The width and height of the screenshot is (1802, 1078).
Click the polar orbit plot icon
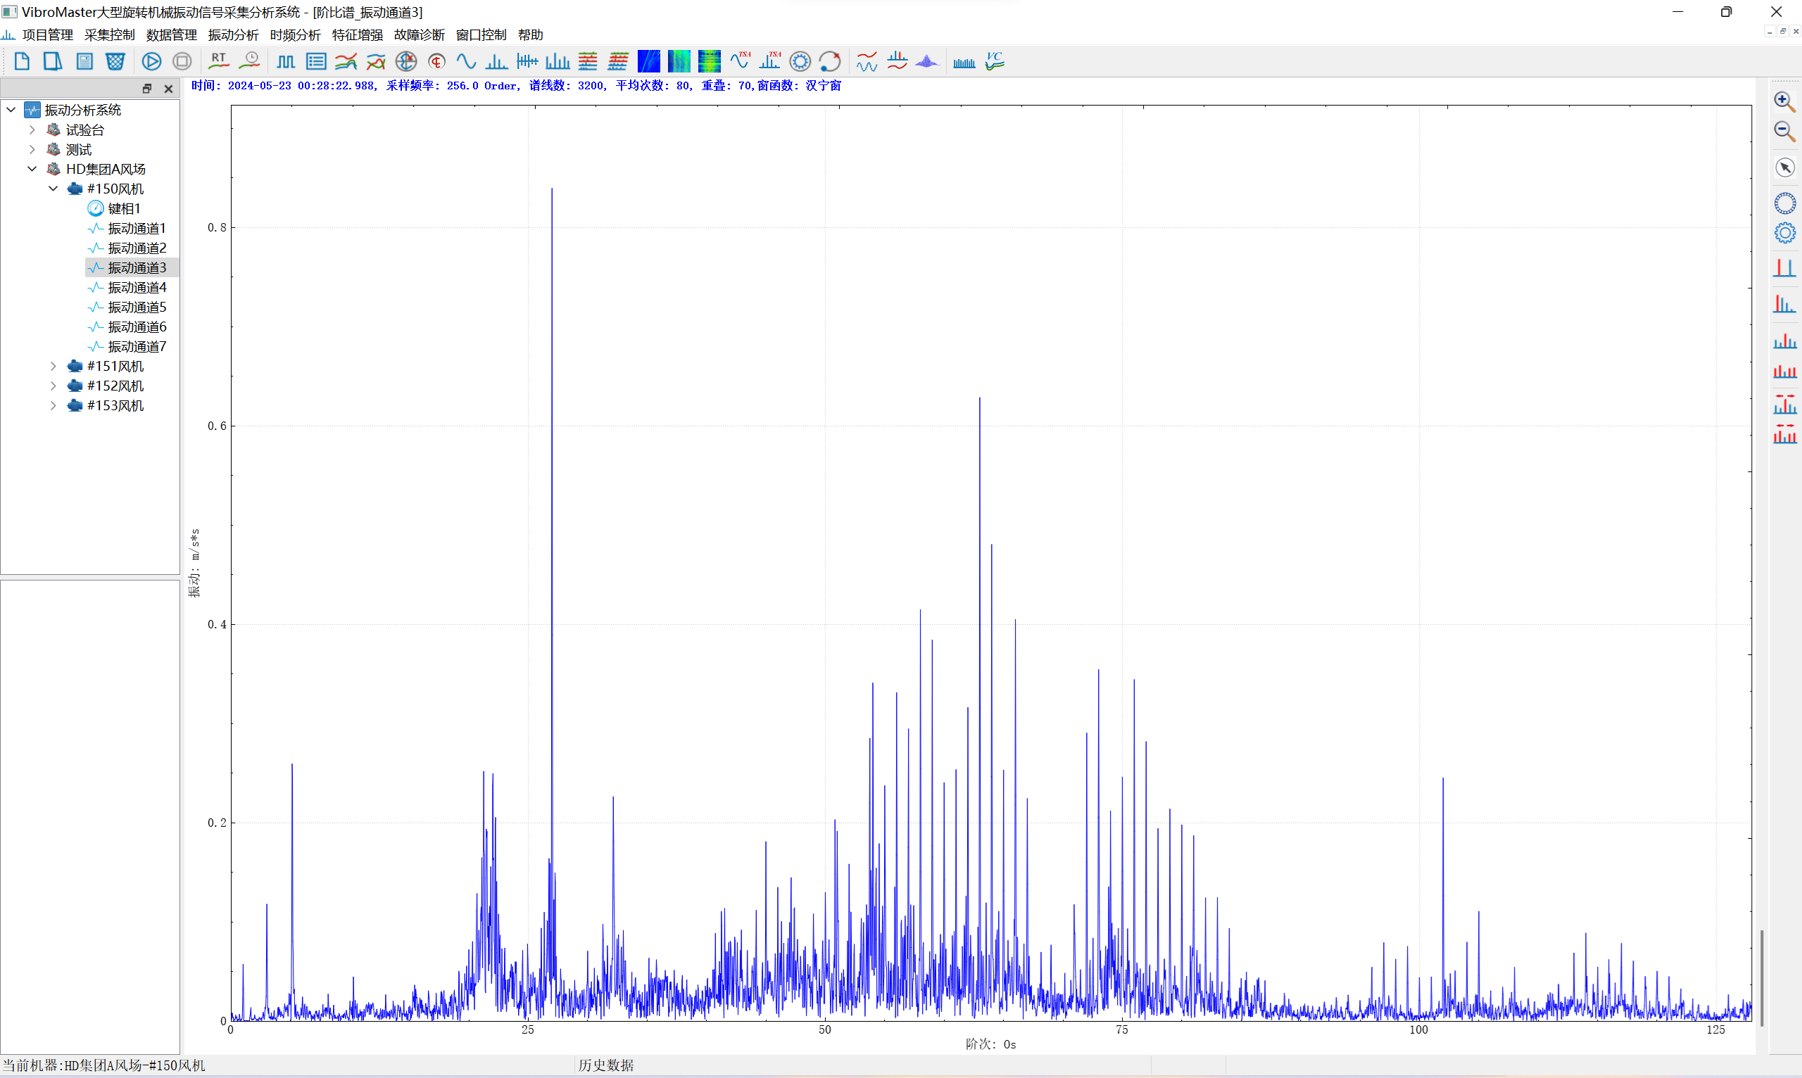406,62
